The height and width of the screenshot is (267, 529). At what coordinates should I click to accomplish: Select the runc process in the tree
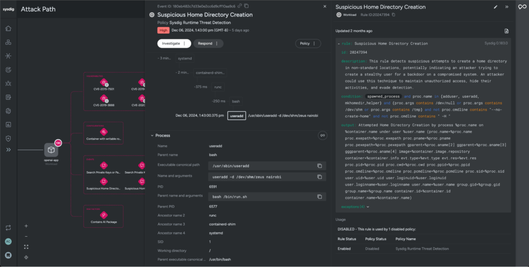218,87
